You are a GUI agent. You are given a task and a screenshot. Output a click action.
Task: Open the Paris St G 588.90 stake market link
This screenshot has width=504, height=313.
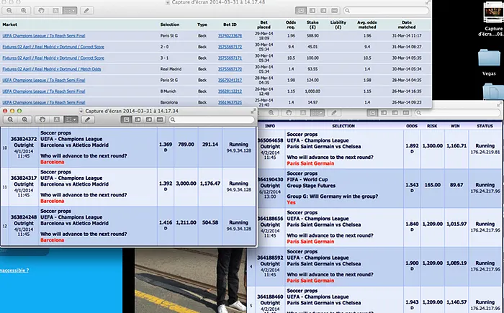44,36
